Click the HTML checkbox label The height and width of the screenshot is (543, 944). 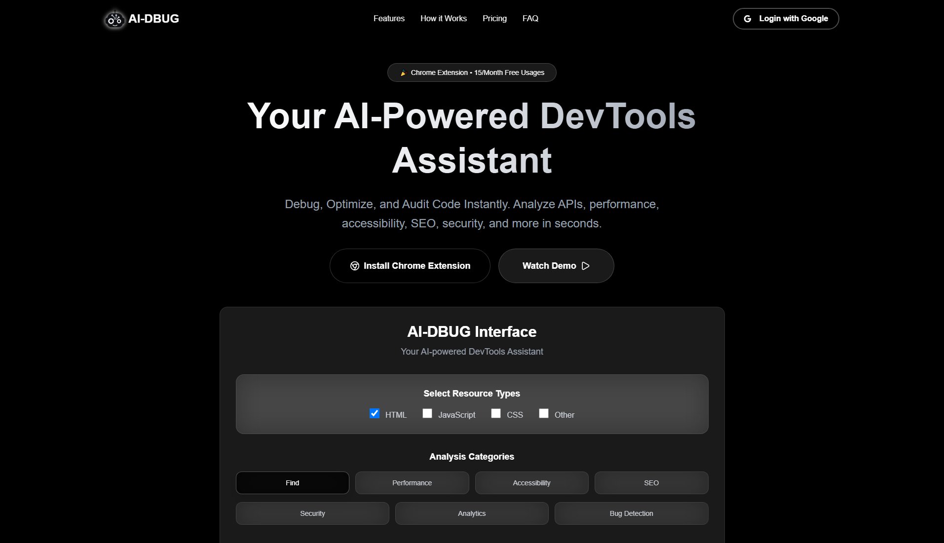pyautogui.click(x=396, y=415)
